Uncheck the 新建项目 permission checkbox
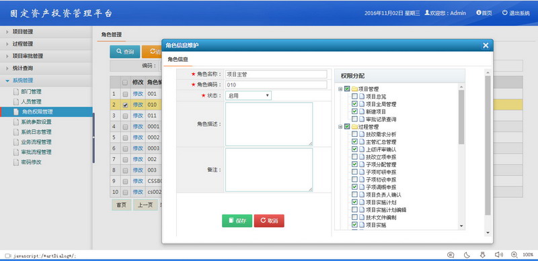Image resolution: width=538 pixels, height=261 pixels. click(x=355, y=111)
